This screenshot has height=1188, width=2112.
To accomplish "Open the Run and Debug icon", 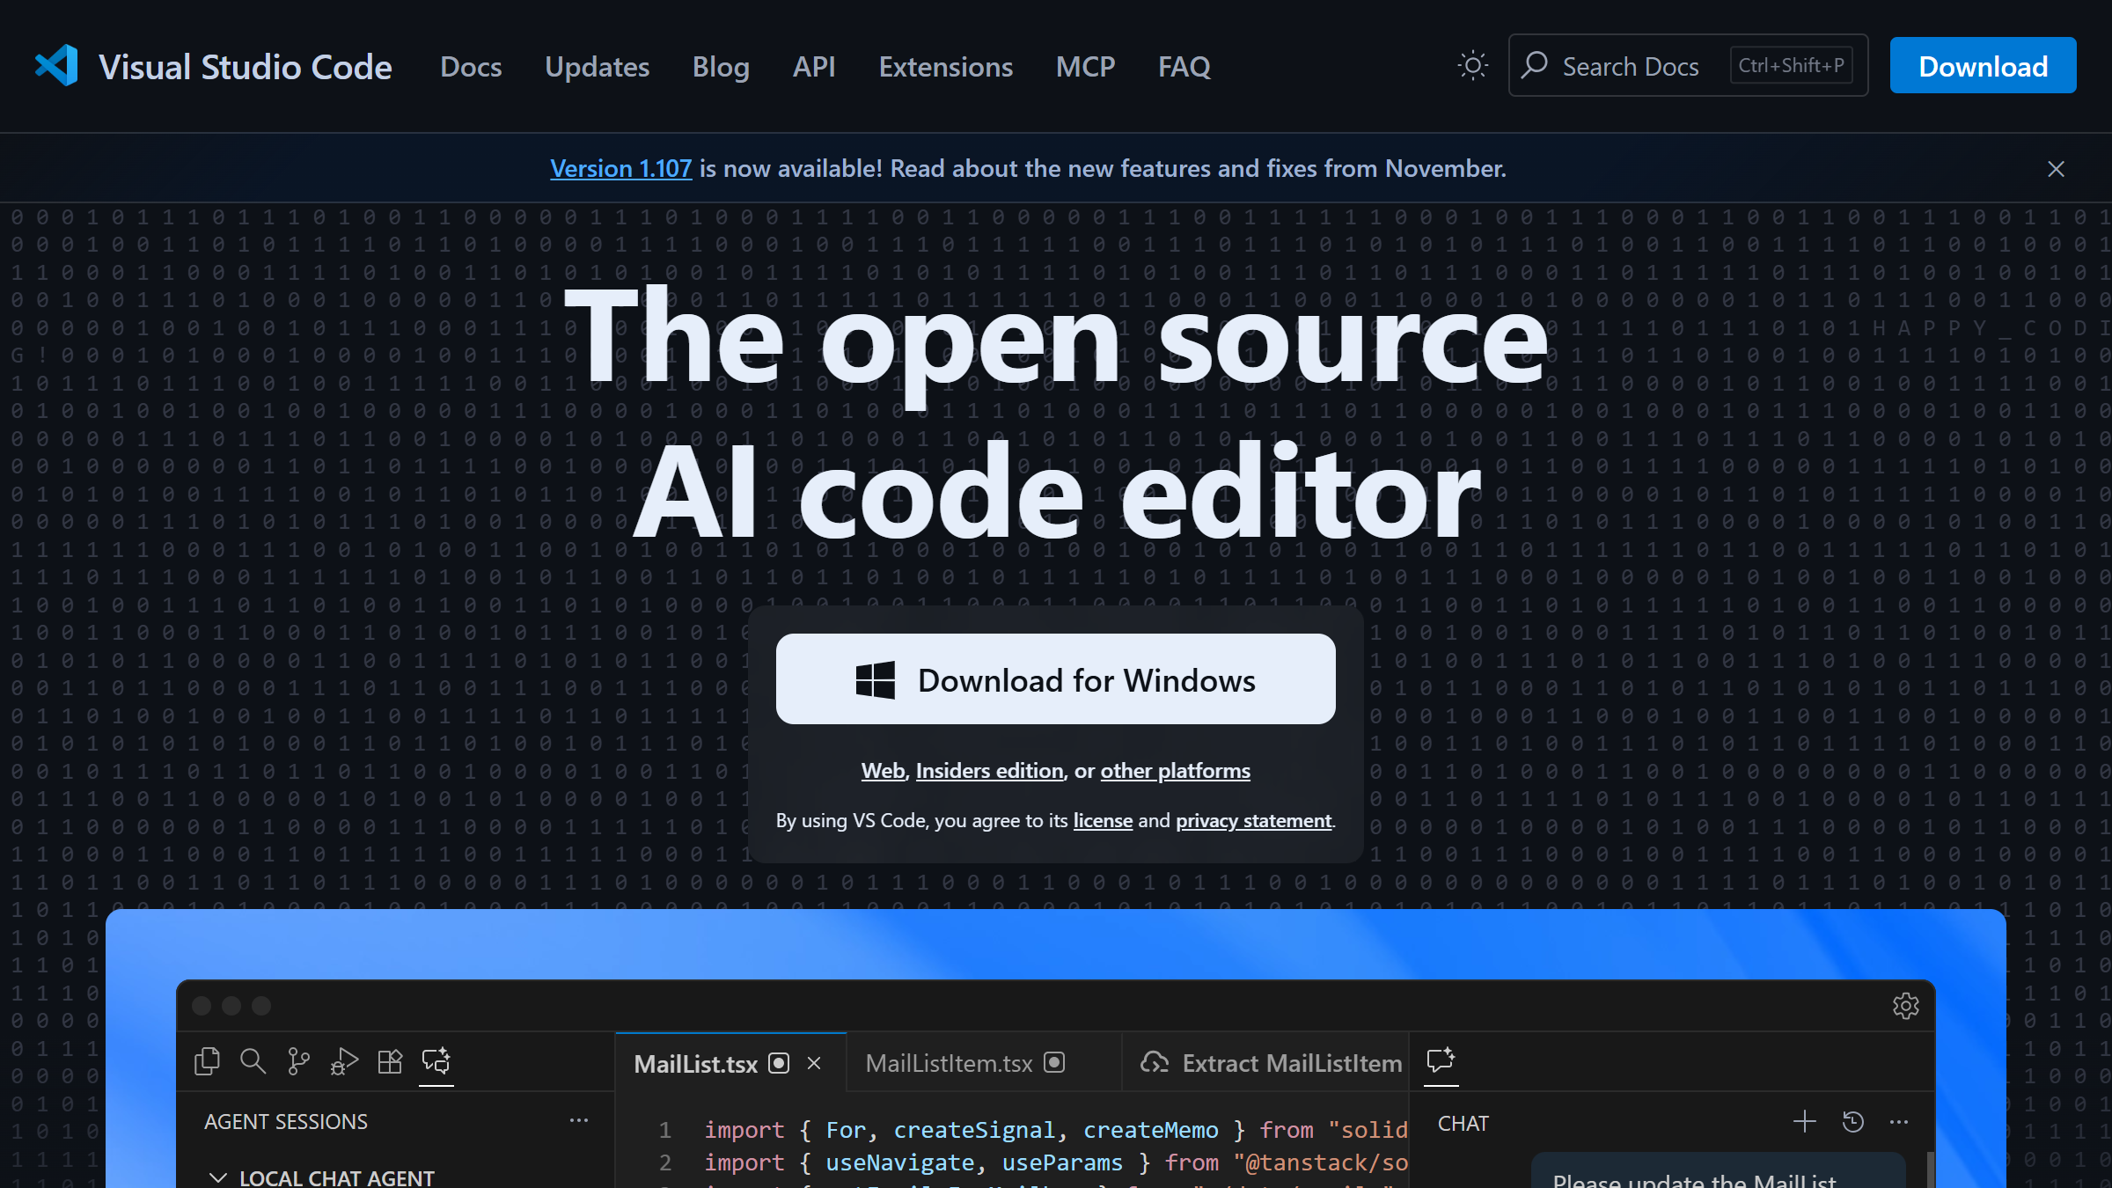I will coord(344,1061).
